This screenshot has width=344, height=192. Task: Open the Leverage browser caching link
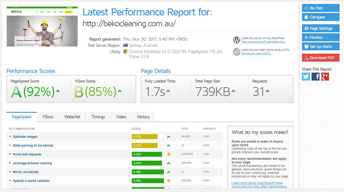tap(32, 163)
